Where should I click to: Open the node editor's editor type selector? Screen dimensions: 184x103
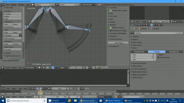coord(3,89)
